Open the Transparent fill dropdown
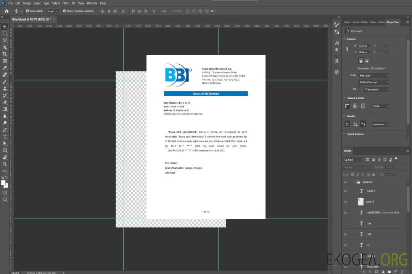This screenshot has width=412, height=274. click(376, 89)
